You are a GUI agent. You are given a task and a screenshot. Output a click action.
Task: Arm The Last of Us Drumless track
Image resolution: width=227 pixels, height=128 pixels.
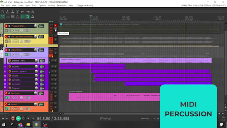tap(6, 37)
